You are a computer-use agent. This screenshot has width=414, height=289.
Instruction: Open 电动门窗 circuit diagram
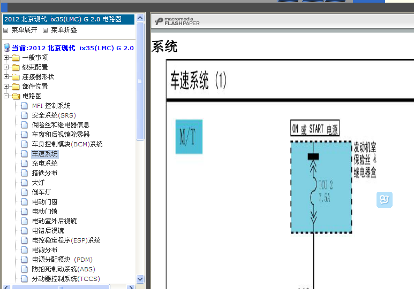[45, 202]
